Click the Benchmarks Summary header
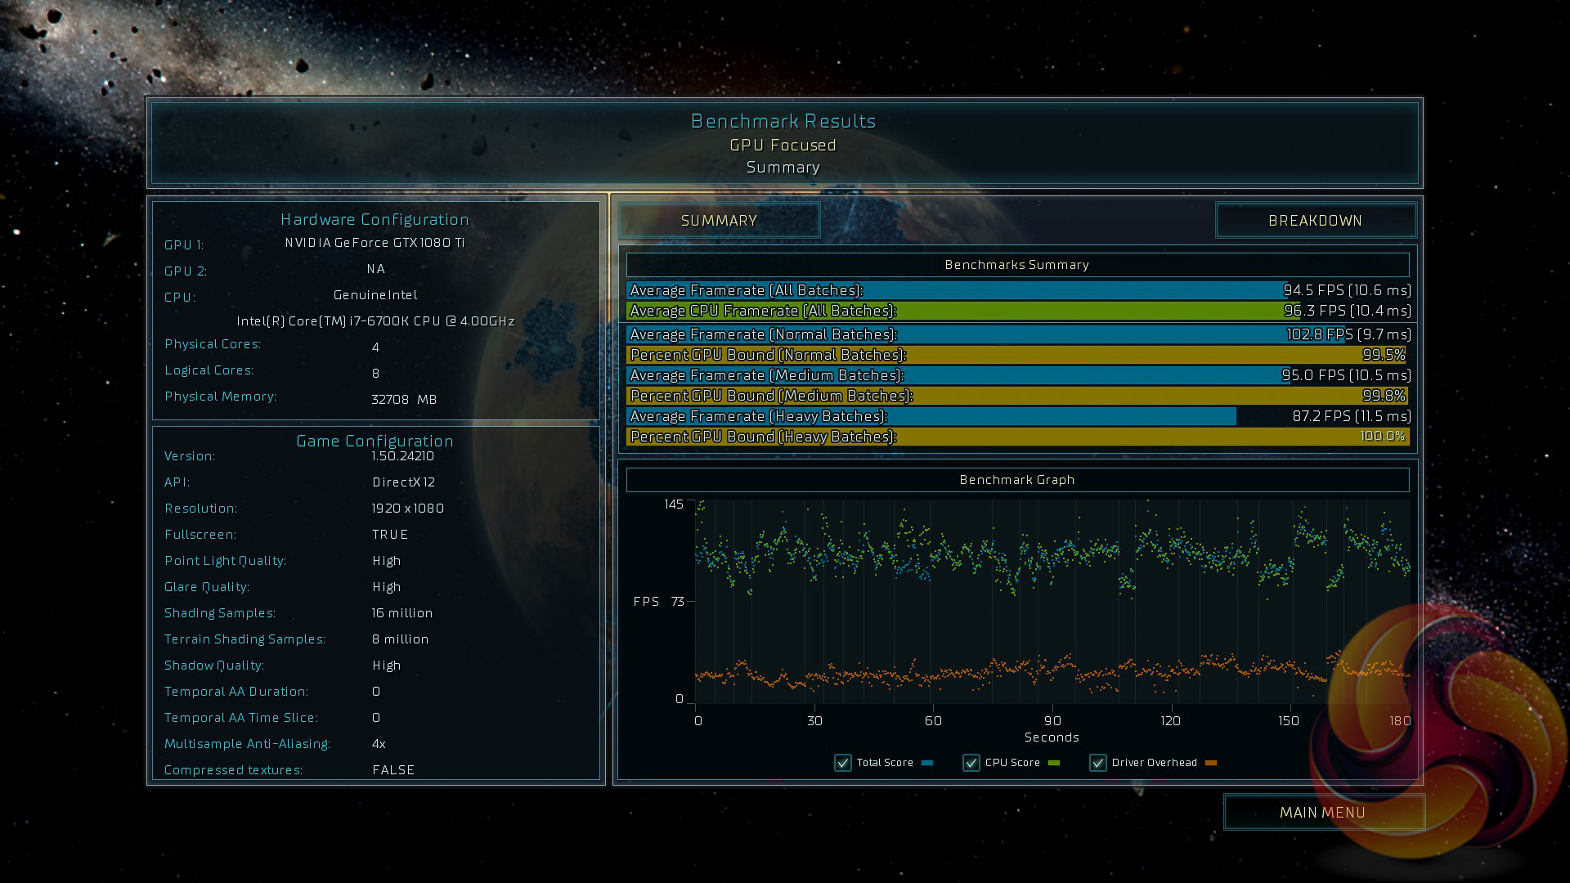The height and width of the screenshot is (883, 1570). click(1016, 265)
